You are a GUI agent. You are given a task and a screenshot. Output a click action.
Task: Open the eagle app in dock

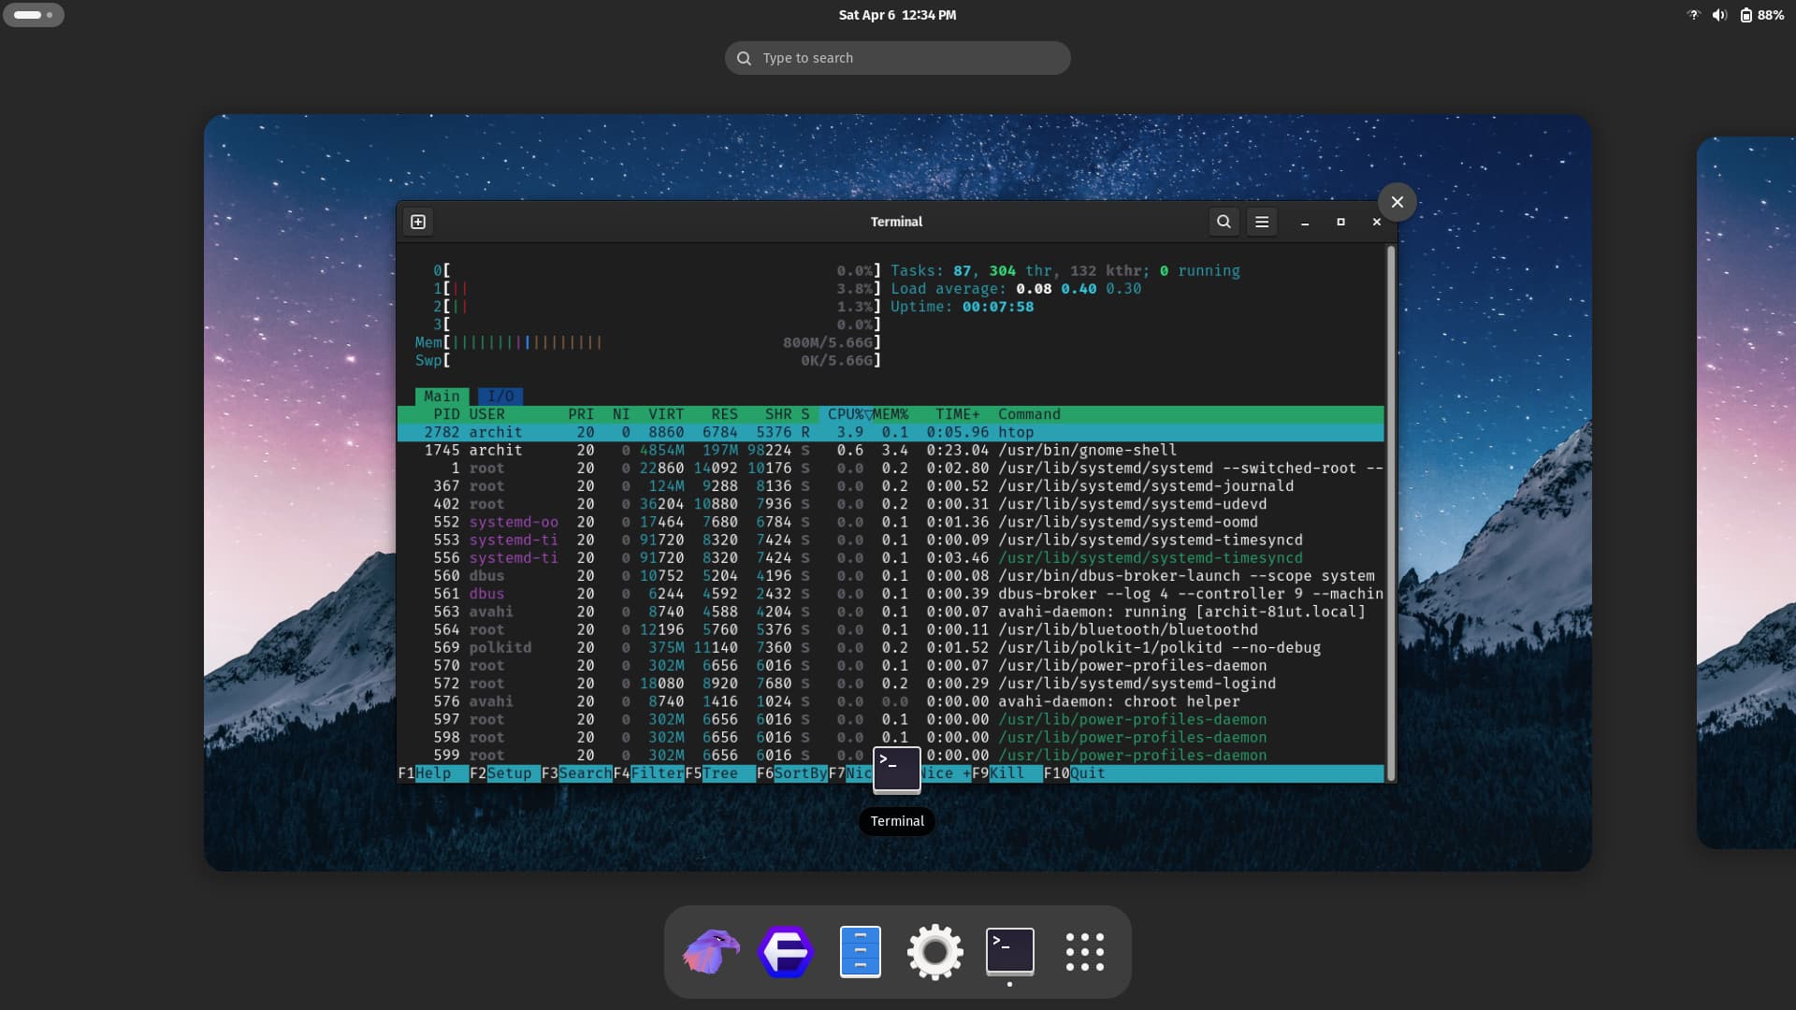pos(711,952)
